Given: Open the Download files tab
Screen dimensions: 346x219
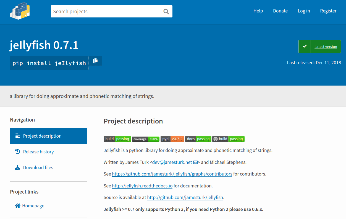Looking at the screenshot, I should click(38, 168).
